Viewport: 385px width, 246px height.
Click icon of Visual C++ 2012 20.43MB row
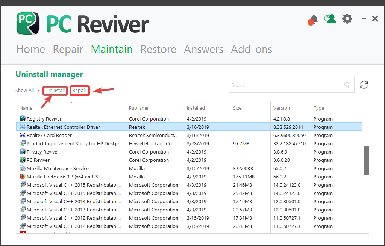tap(22, 226)
